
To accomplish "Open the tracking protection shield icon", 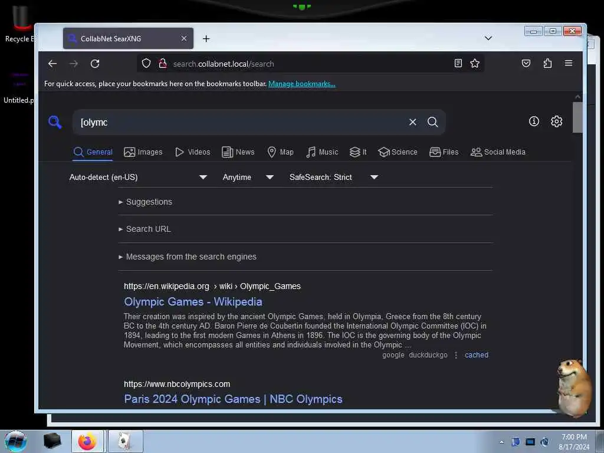I will [146, 63].
